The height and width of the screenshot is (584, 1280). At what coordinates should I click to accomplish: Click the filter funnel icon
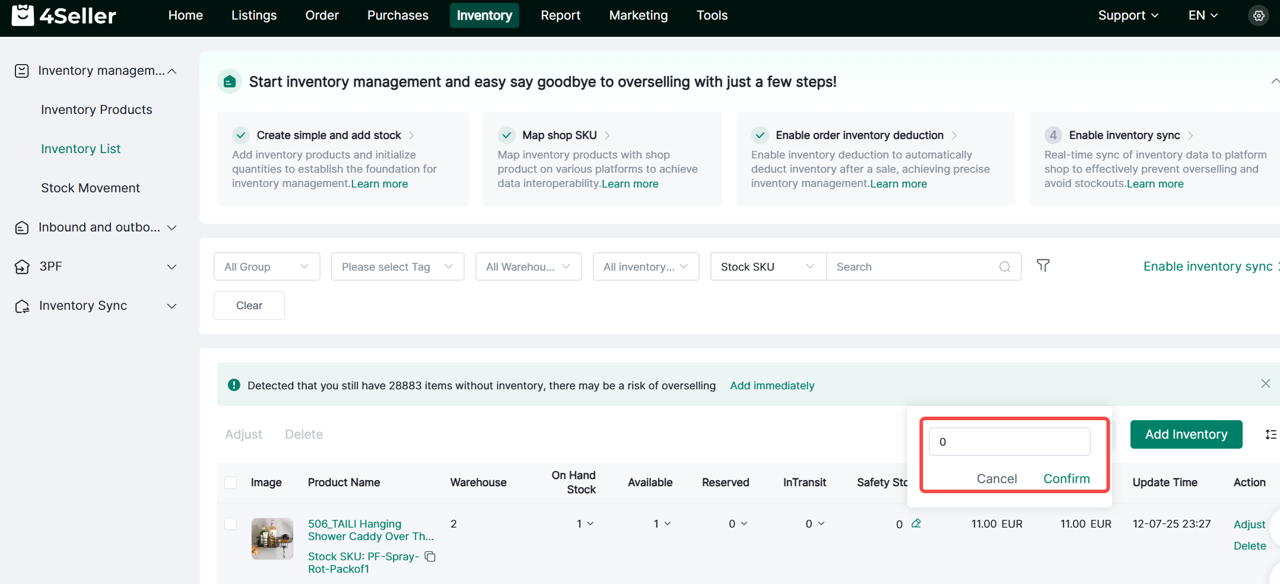[1043, 266]
